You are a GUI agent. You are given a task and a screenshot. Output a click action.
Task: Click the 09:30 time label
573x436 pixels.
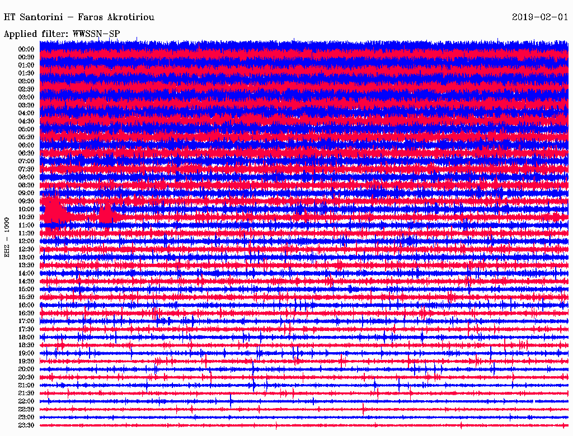26,201
